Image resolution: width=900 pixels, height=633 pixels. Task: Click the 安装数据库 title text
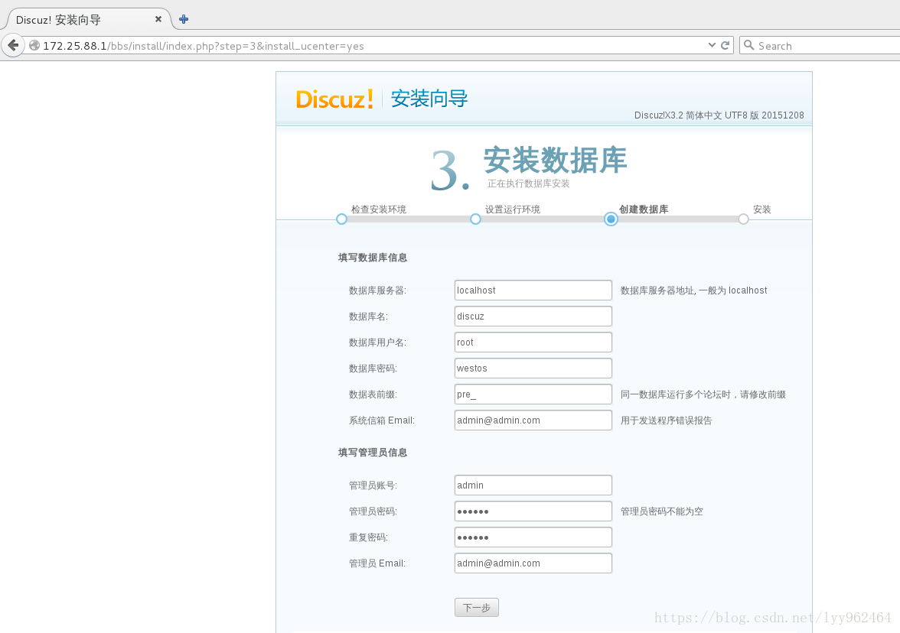[x=555, y=159]
